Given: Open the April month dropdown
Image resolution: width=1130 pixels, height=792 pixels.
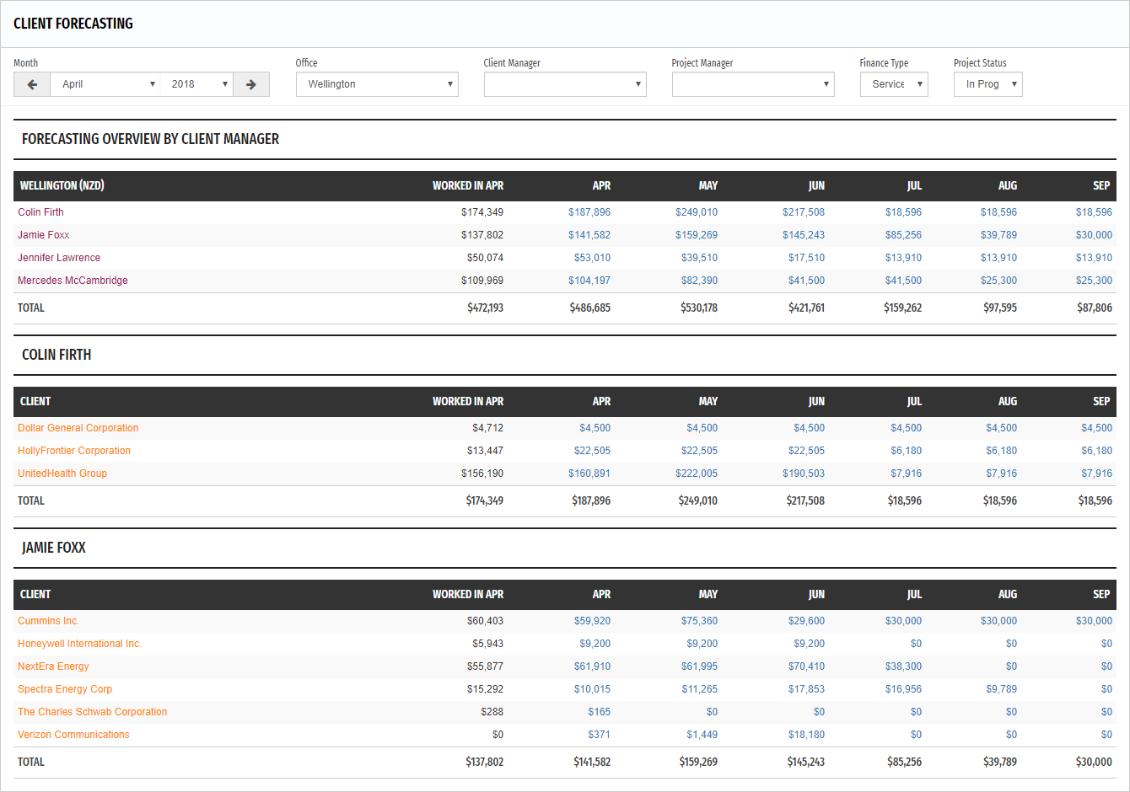Looking at the screenshot, I should [x=105, y=84].
